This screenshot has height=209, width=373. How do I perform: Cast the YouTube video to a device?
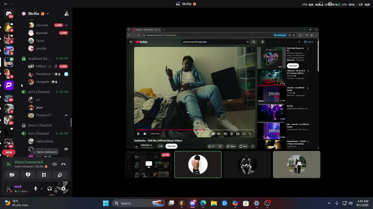(244, 134)
